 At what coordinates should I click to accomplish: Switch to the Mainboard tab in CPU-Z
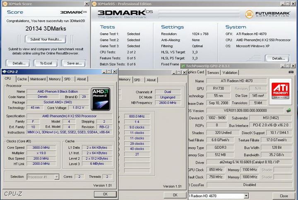click(38, 79)
